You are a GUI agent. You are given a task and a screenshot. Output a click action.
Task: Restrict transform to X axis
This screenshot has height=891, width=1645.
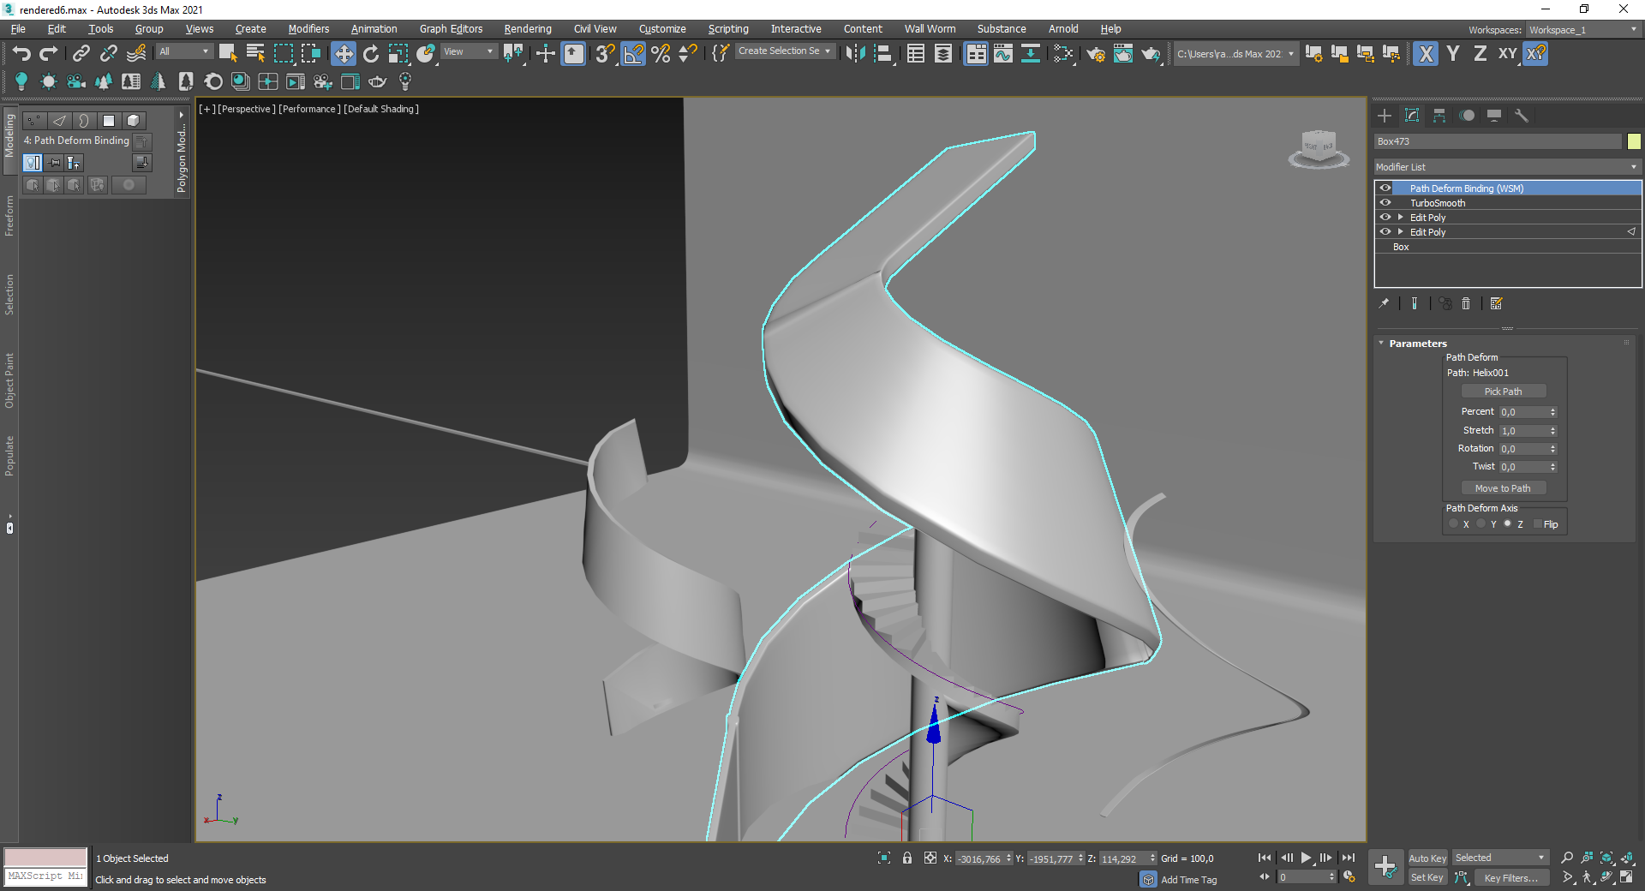coord(1426,54)
